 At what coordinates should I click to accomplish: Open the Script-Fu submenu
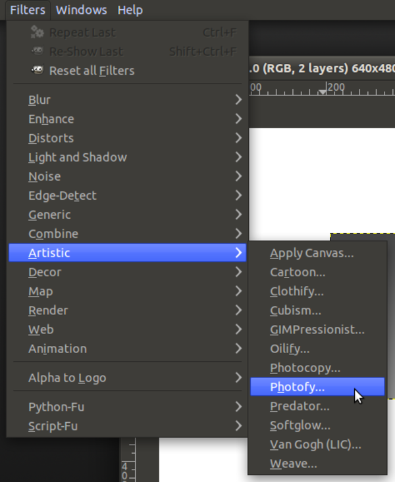pyautogui.click(x=127, y=425)
